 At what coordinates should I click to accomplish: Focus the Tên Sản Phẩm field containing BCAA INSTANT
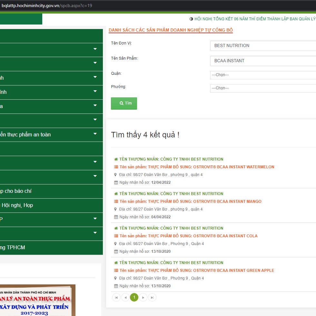click(263, 61)
